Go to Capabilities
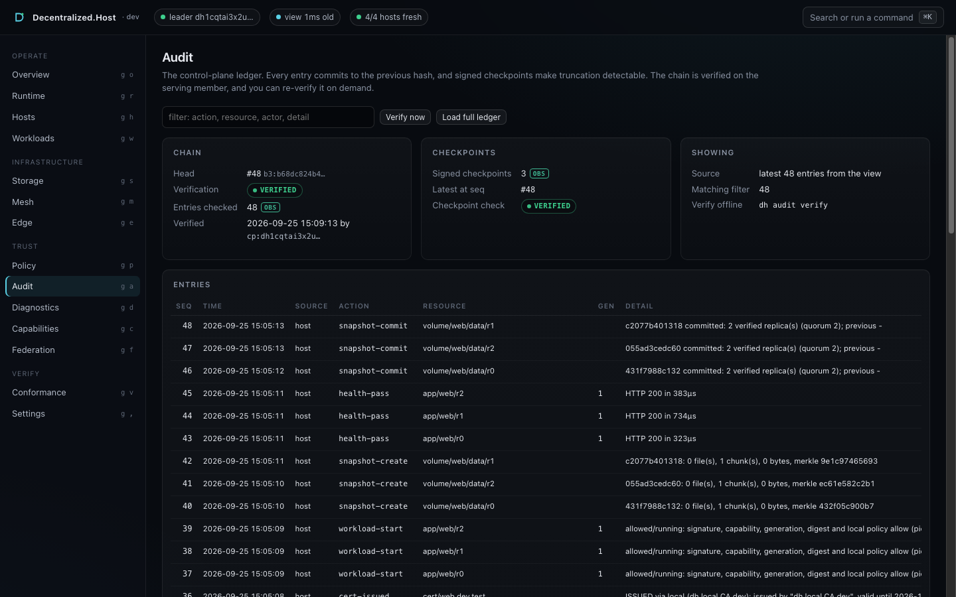The width and height of the screenshot is (956, 597). pos(73,329)
